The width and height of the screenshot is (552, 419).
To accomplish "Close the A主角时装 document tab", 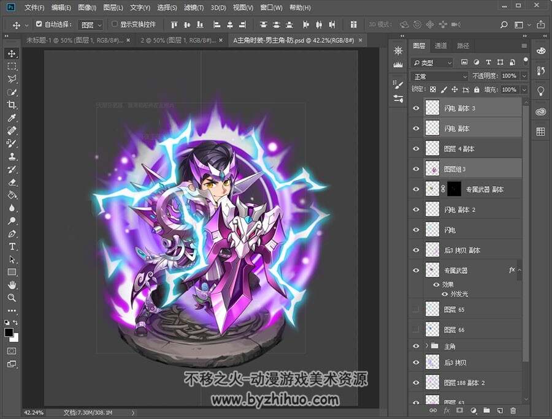I will tap(360, 40).
